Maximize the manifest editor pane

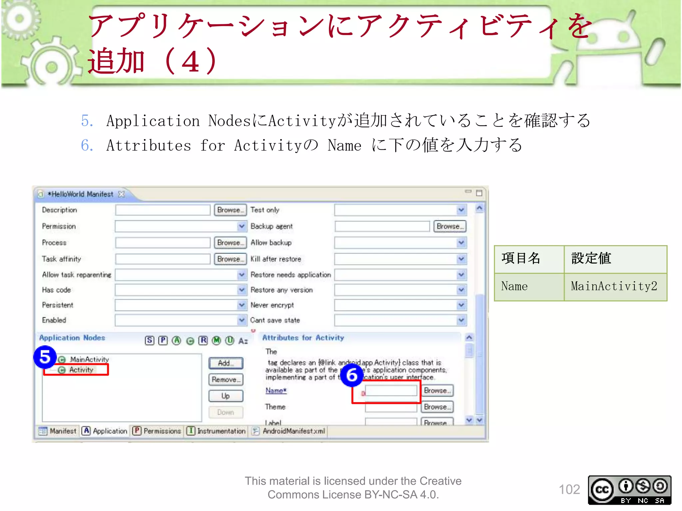point(479,193)
